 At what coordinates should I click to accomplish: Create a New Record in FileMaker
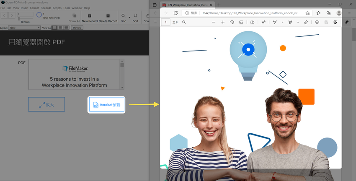[x=90, y=18]
